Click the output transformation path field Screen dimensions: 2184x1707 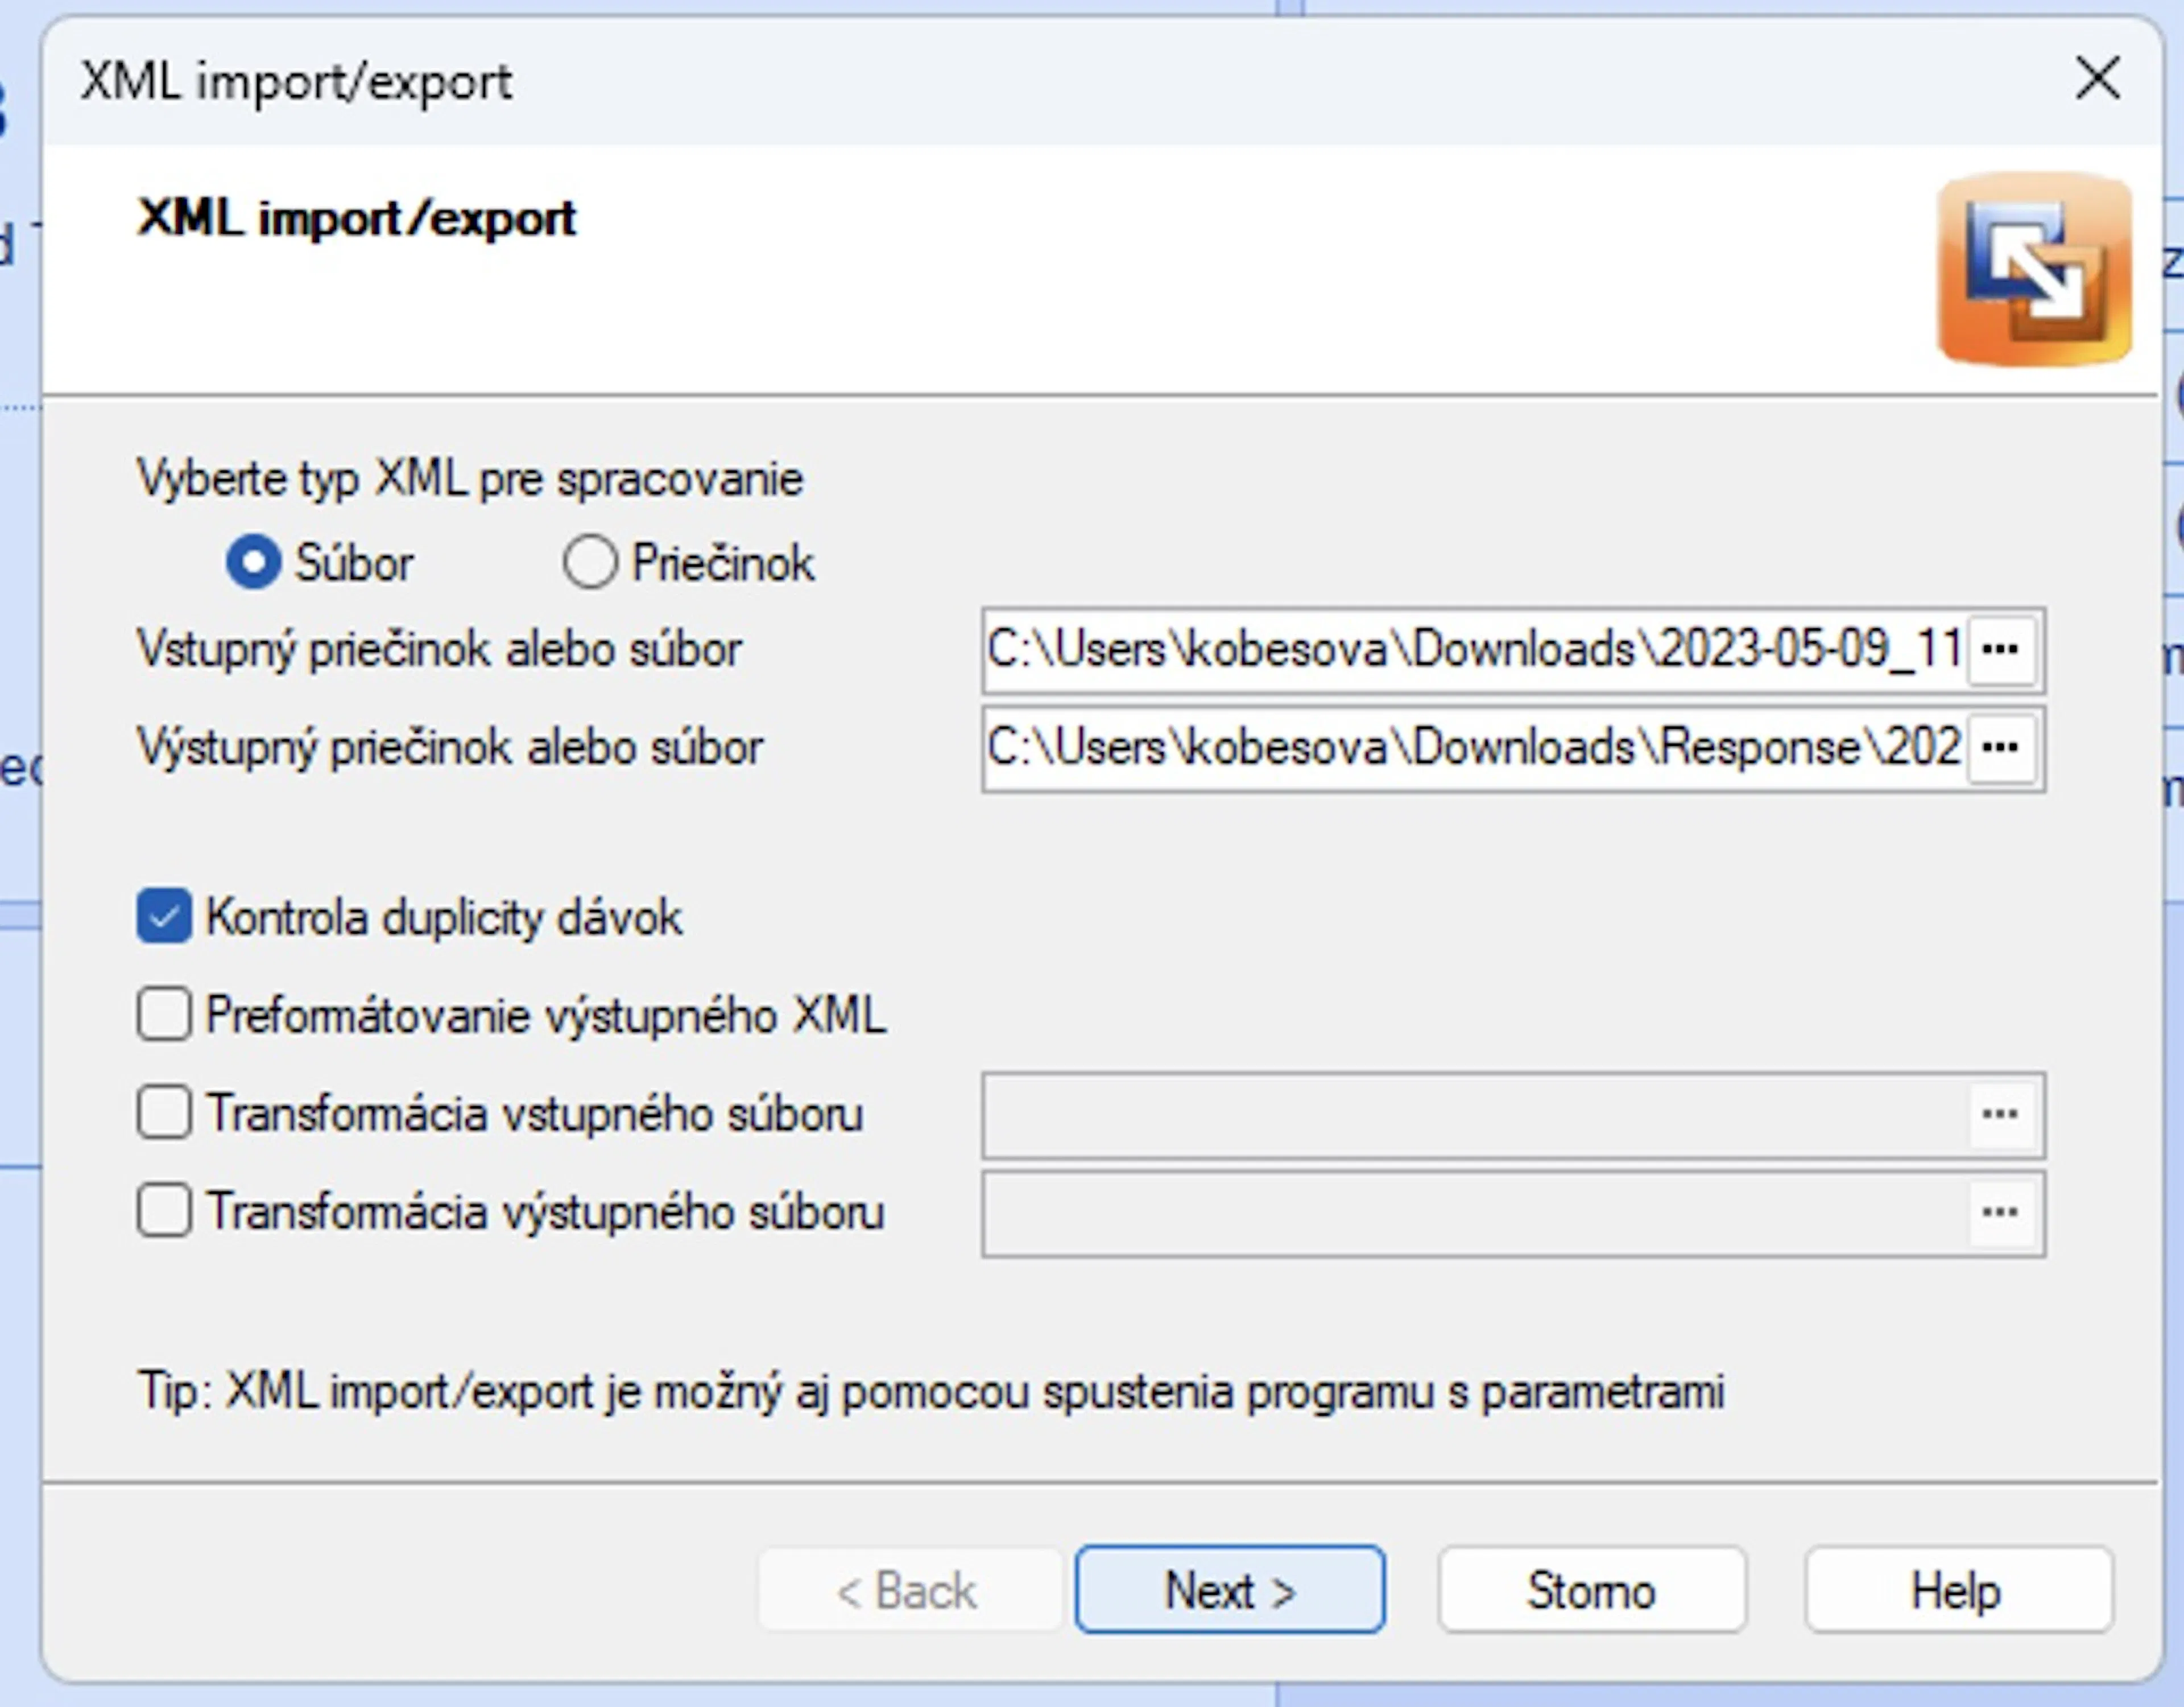[1475, 1213]
